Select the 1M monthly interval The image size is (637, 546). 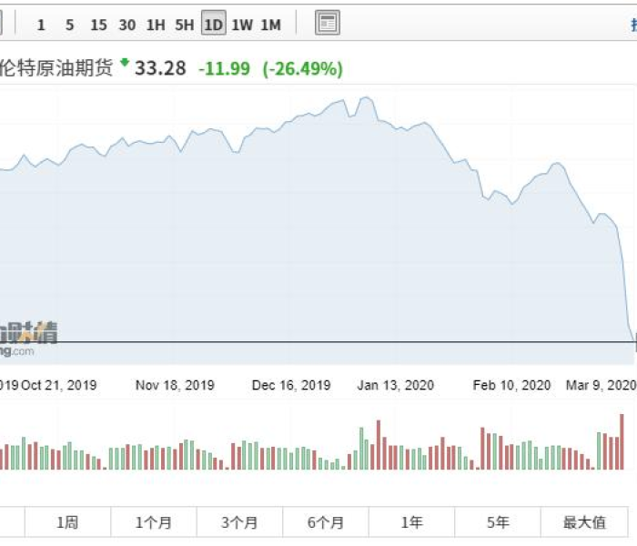(270, 25)
